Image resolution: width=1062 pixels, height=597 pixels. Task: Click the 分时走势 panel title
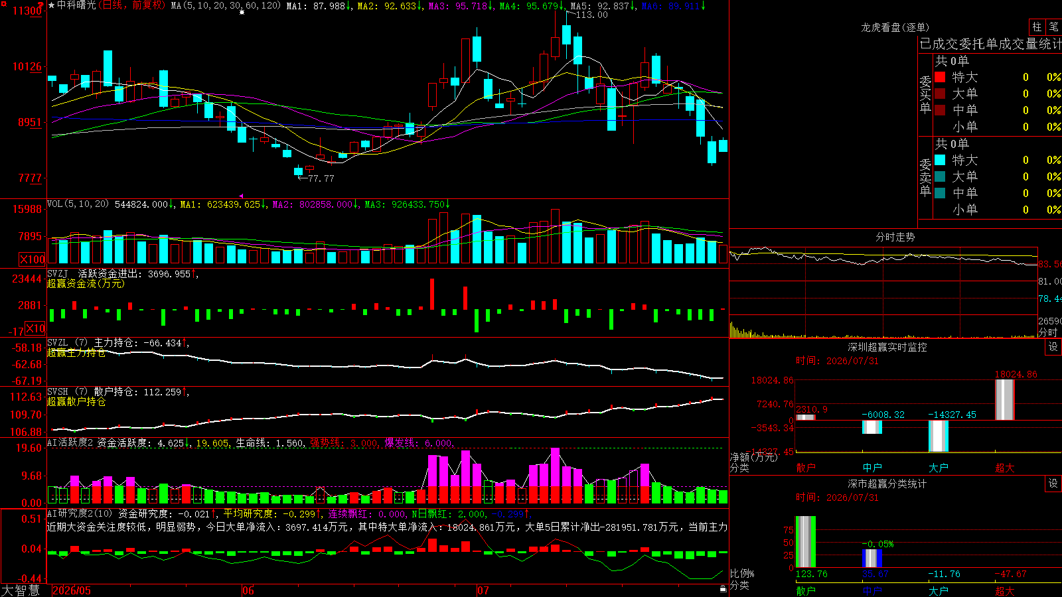point(895,237)
